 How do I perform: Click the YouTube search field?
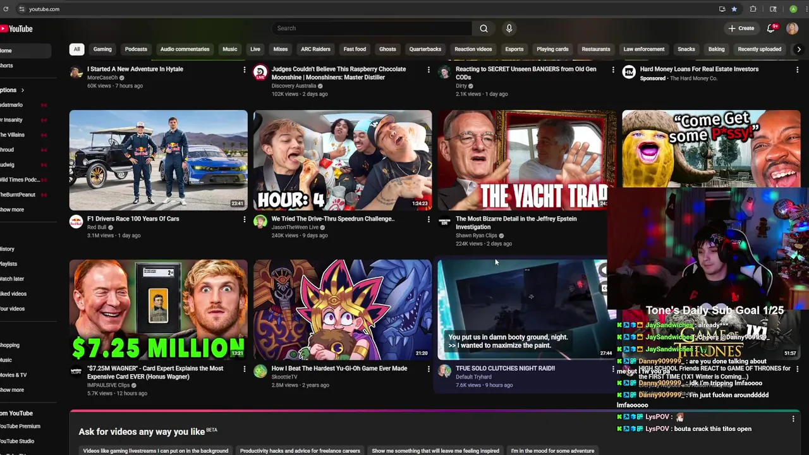[373, 28]
